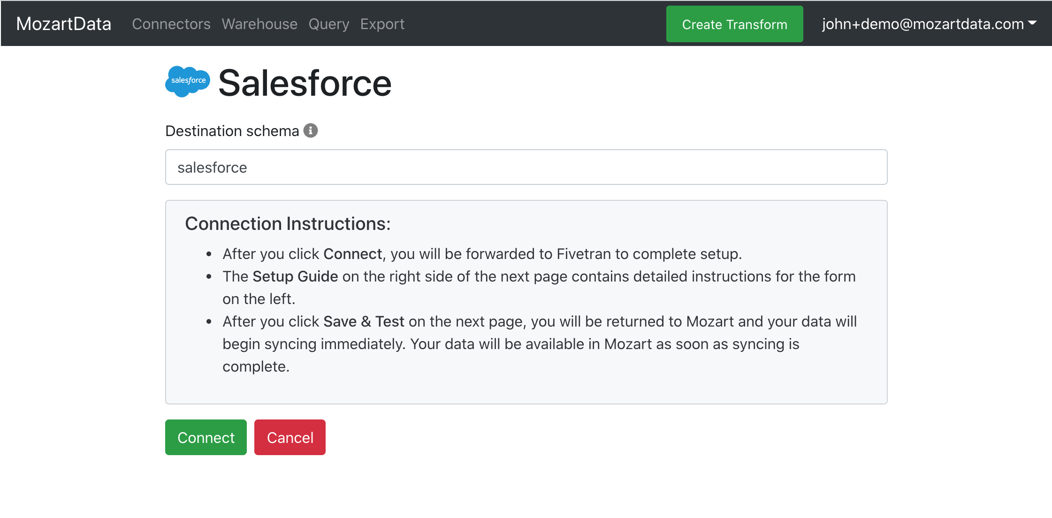Open the john+demo@mozartdata.com account dropdown
Screen dimensions: 1052x518
(x=929, y=24)
